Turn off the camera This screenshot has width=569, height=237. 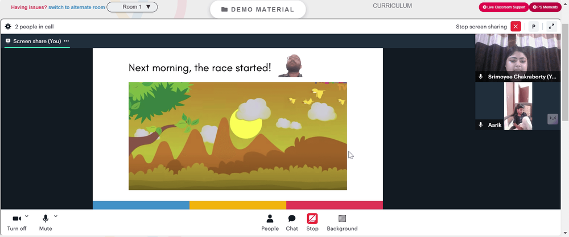point(17,223)
